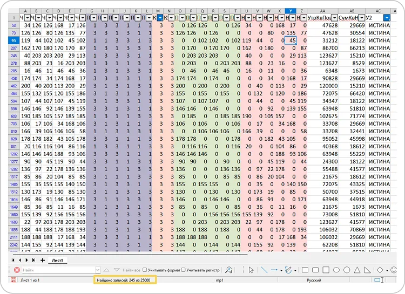405x294 pixels.
Task: Add a new sheet with plus icon
Action: [43, 260]
